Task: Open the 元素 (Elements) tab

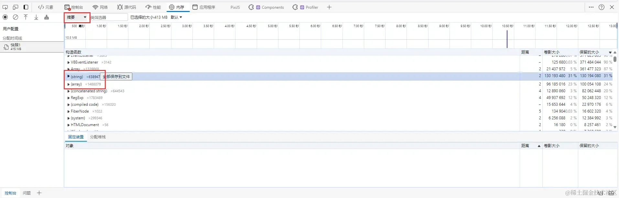Action: [x=46, y=7]
